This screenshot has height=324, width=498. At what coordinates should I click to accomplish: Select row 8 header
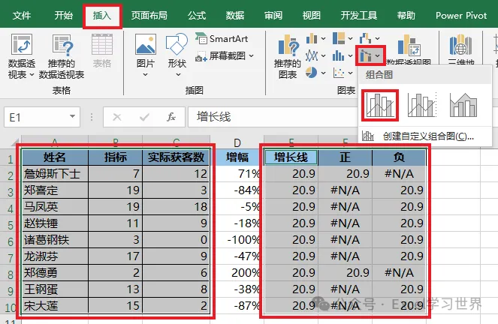[11, 274]
